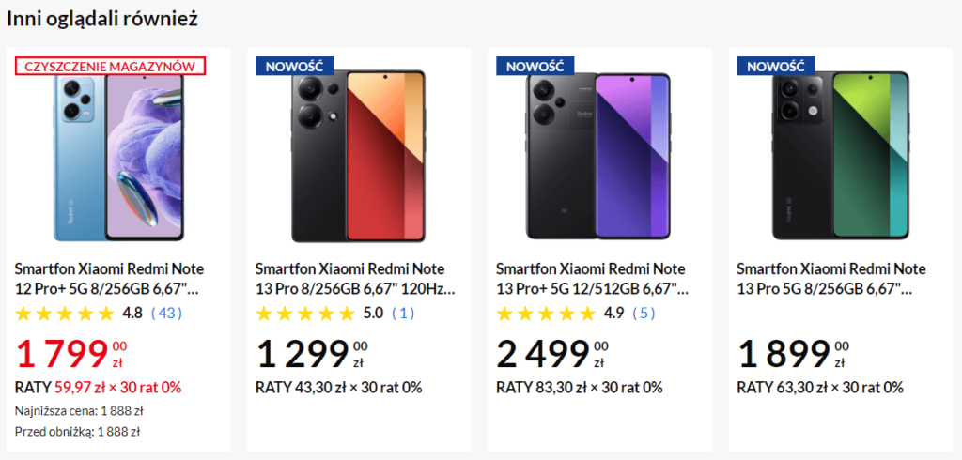Click the 5.0 star rating icons
This screenshot has width=962, height=460.
(305, 314)
